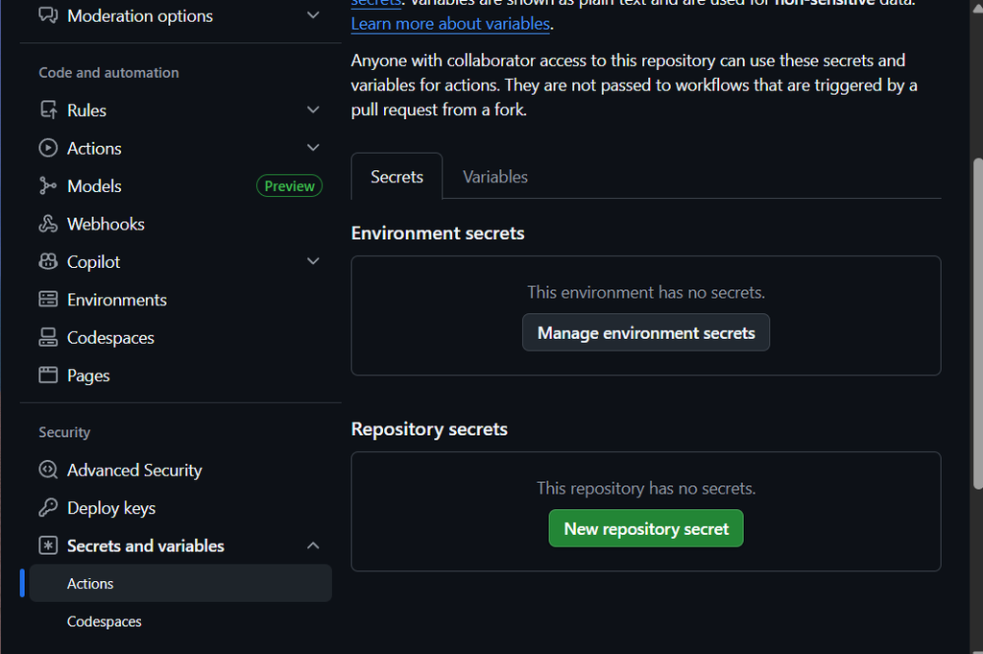Open Webhooks via its sidebar icon
The height and width of the screenshot is (654, 983).
pos(48,224)
